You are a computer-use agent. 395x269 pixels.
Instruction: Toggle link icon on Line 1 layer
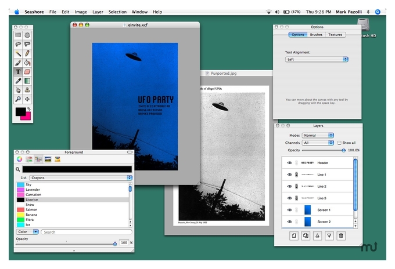tap(296, 175)
